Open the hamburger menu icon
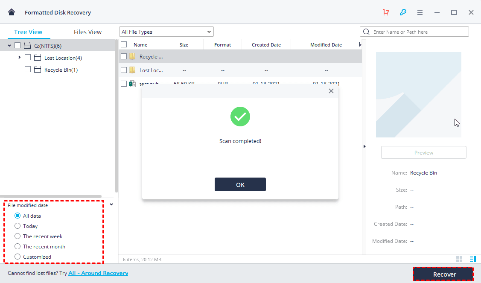Viewport: 481px width, 283px height. pyautogui.click(x=420, y=12)
